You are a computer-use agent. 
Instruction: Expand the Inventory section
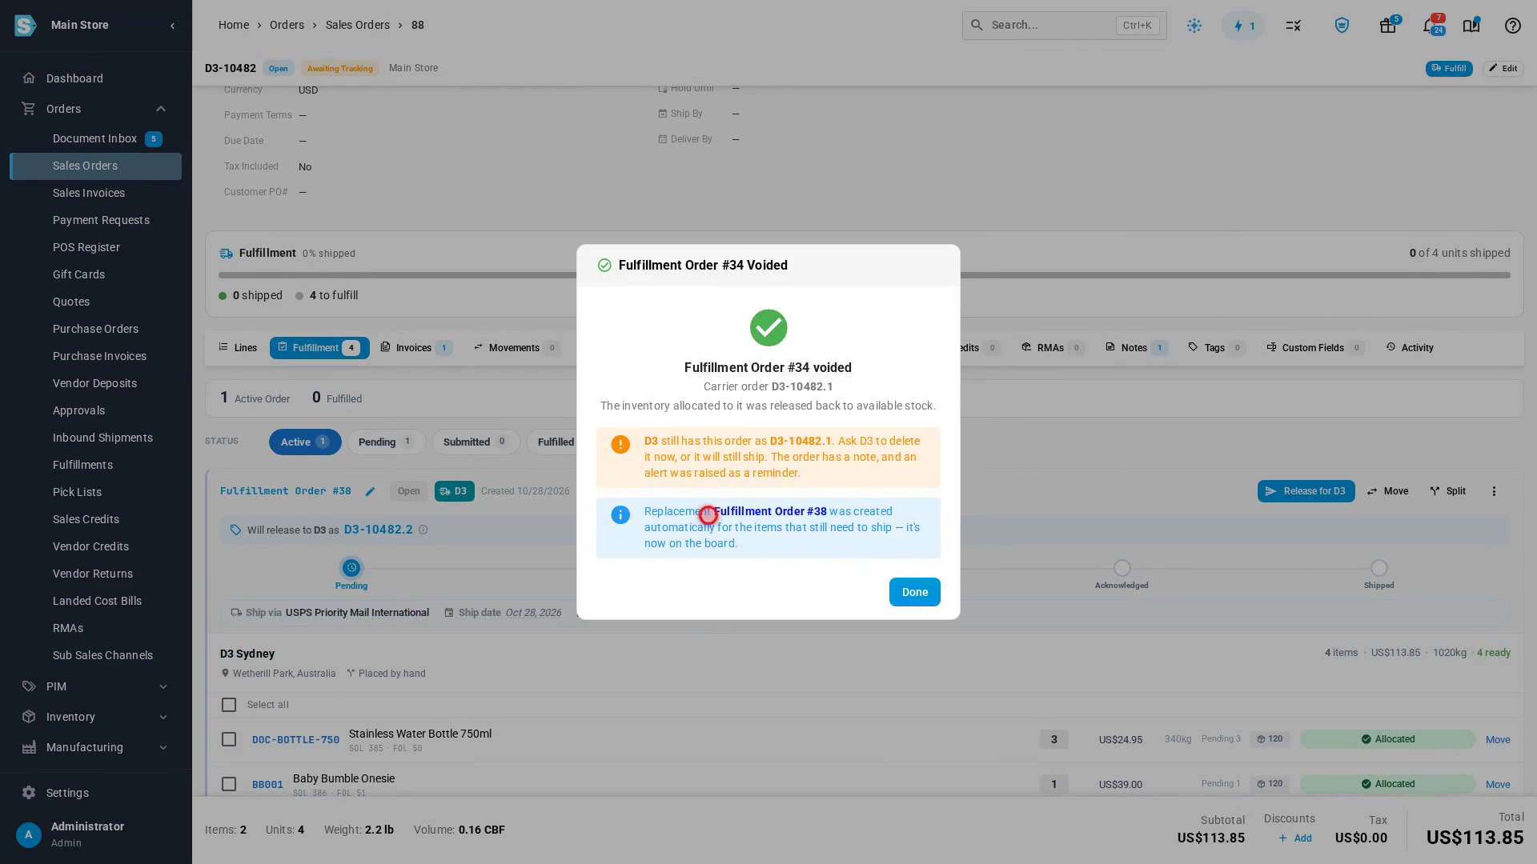click(x=163, y=717)
